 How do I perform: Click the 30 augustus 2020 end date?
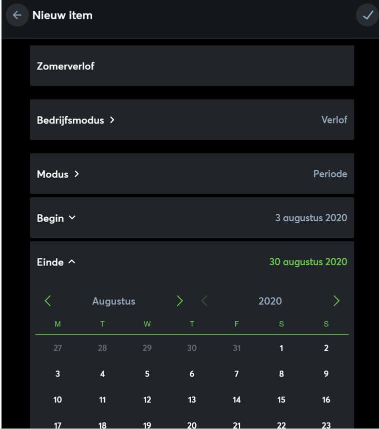coord(308,262)
